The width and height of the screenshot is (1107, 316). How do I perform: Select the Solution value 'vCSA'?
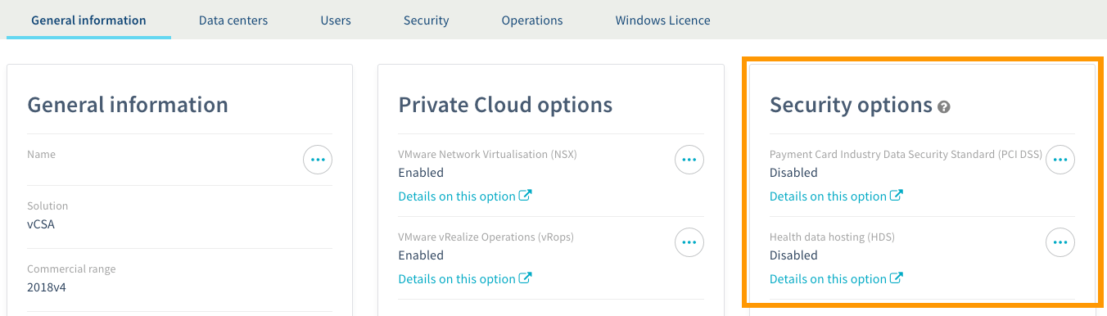pyautogui.click(x=41, y=224)
